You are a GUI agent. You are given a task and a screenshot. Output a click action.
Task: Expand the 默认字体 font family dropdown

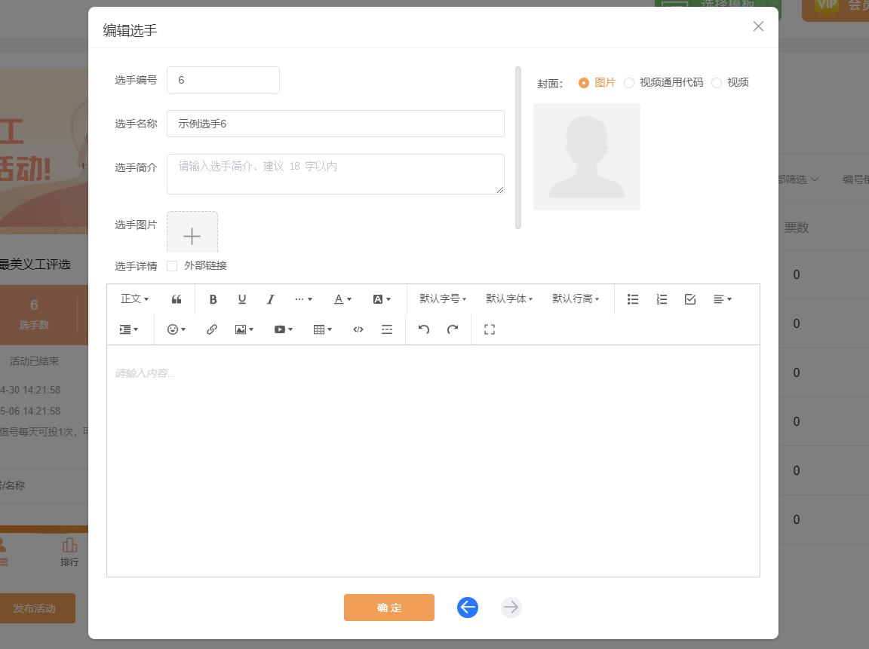(x=509, y=299)
